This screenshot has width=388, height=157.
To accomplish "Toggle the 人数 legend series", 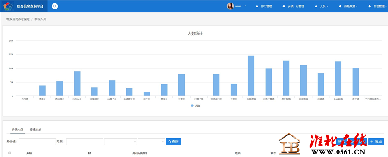I will (195, 105).
